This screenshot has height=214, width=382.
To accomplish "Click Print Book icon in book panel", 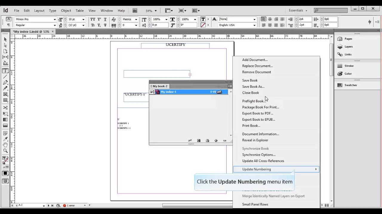I will [207, 141].
